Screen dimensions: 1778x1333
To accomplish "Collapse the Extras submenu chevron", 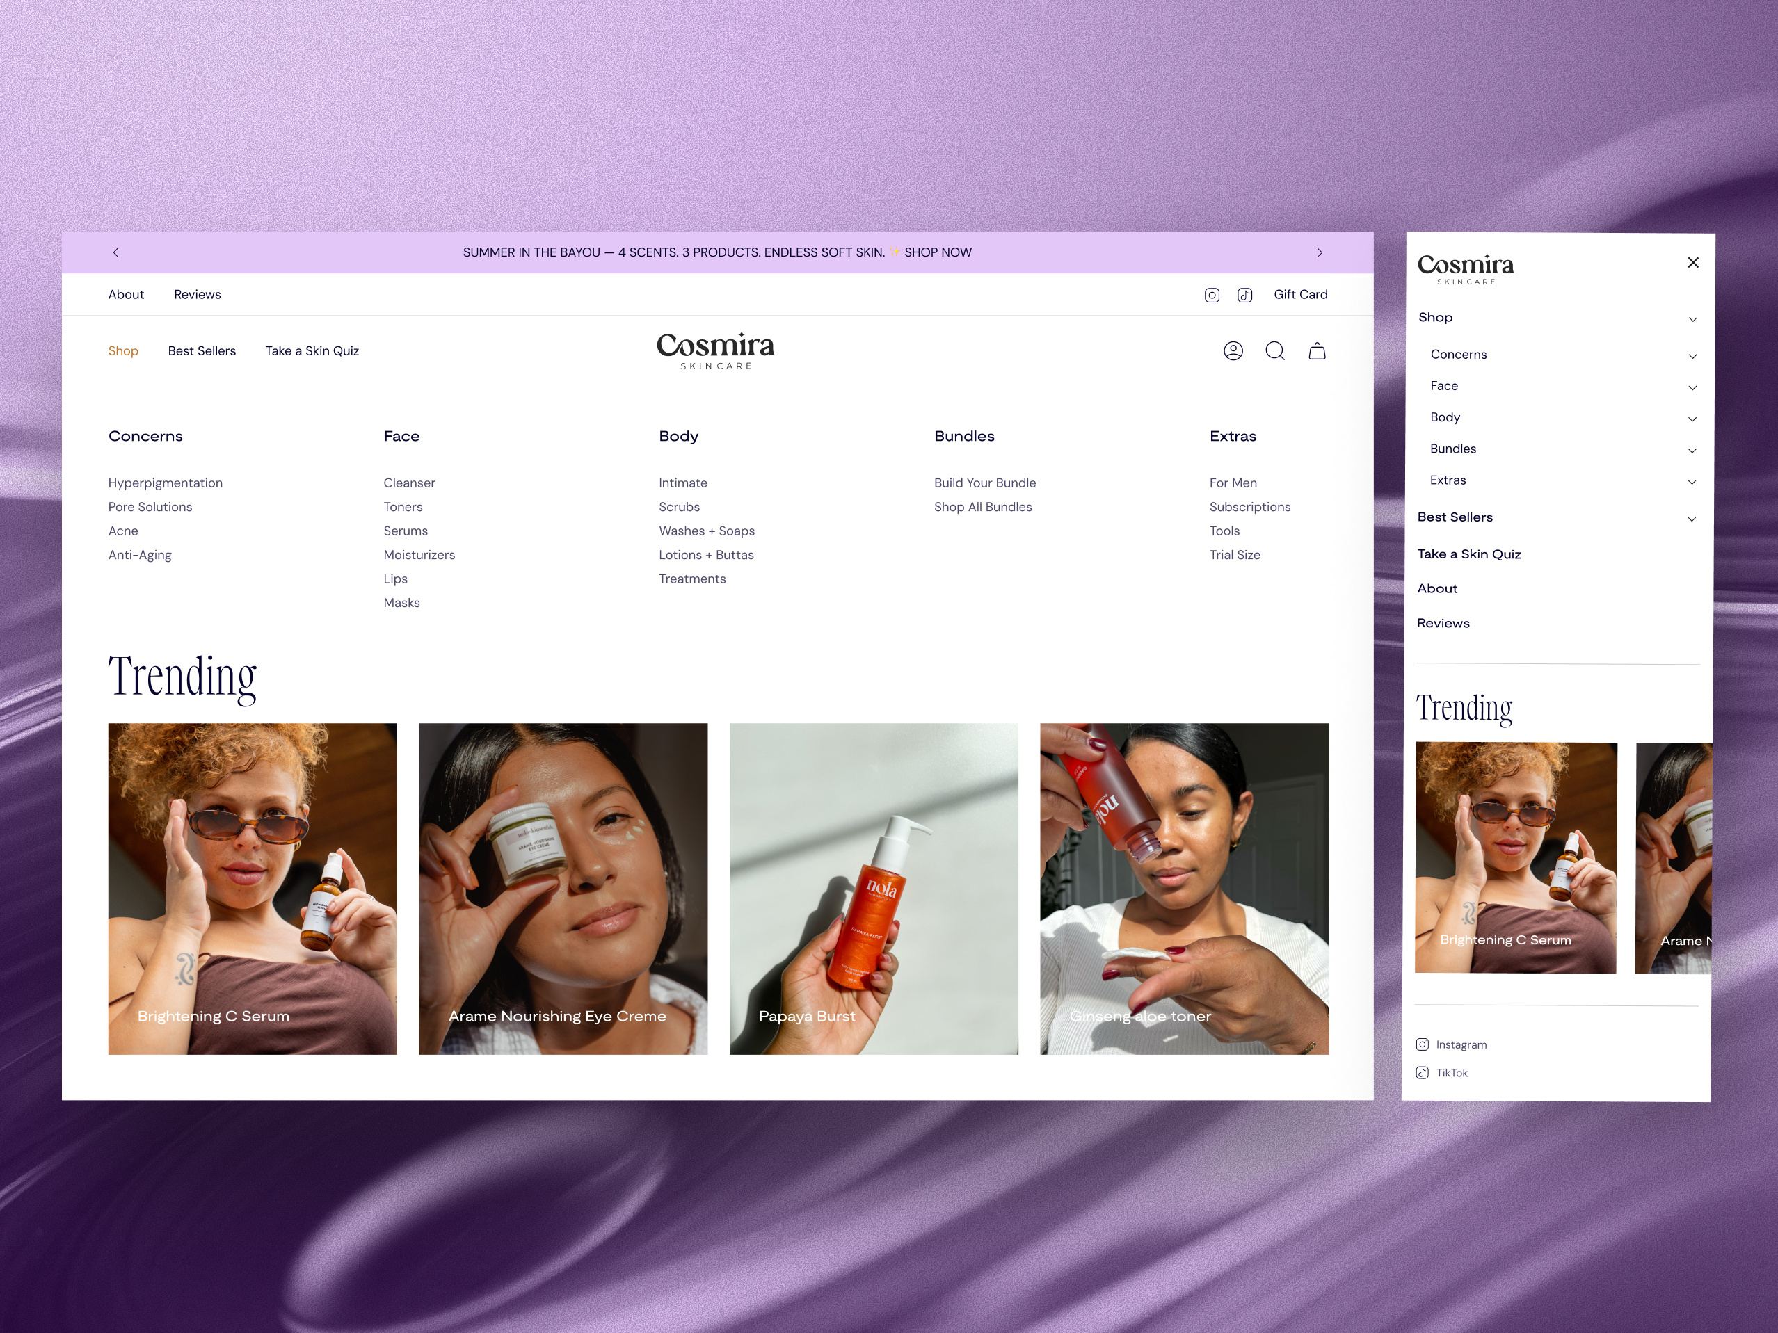I will (x=1693, y=481).
